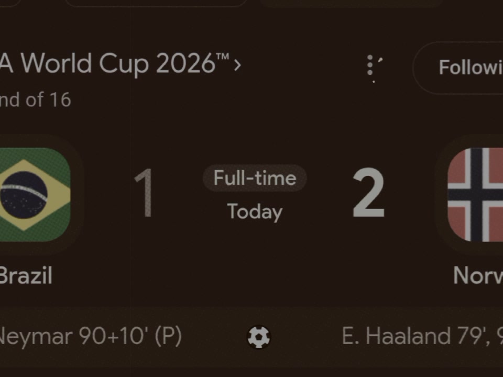Select the partially visible top center pill
This screenshot has height=377, width=503.
point(156,3)
